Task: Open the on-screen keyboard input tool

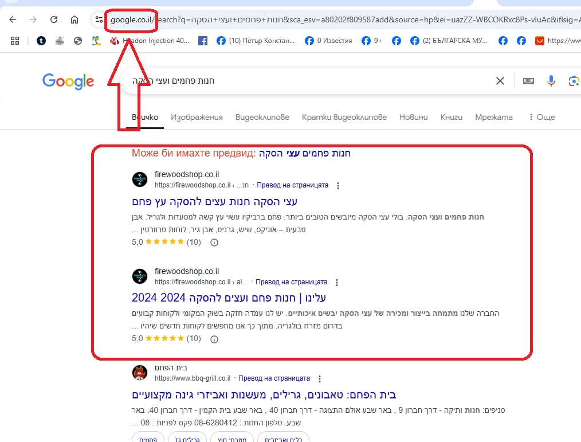Action: tap(528, 81)
